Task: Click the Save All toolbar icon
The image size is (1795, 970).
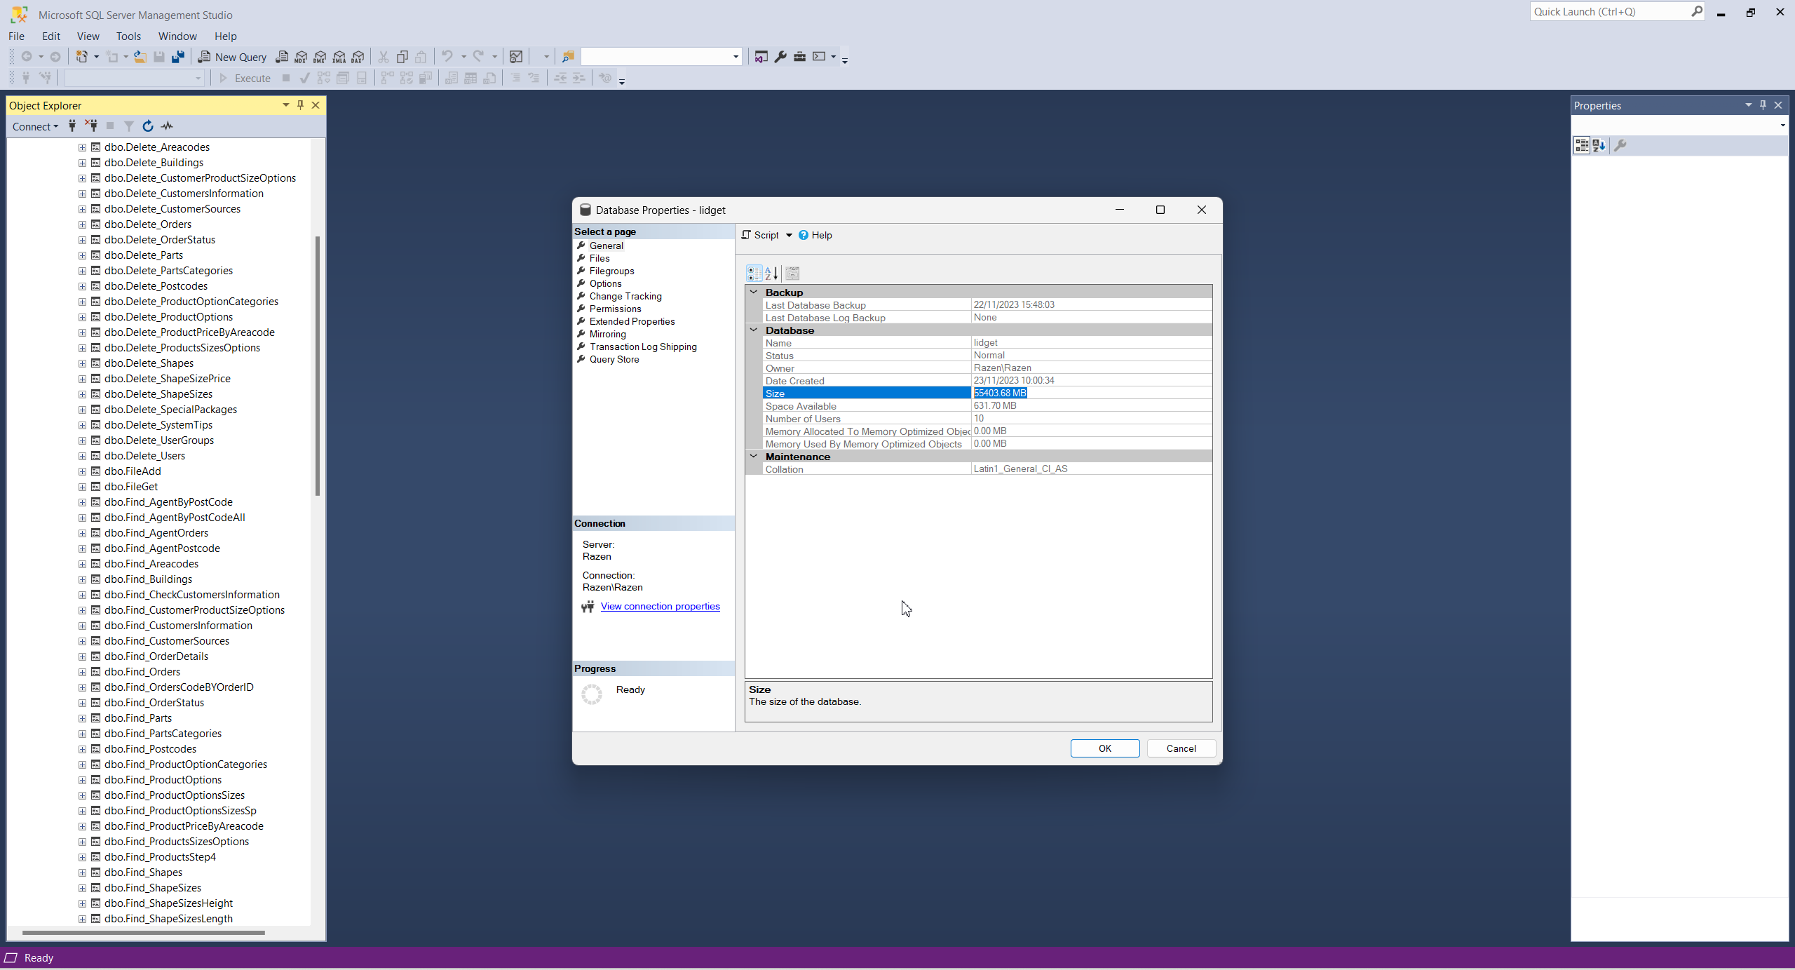Action: pyautogui.click(x=178, y=57)
